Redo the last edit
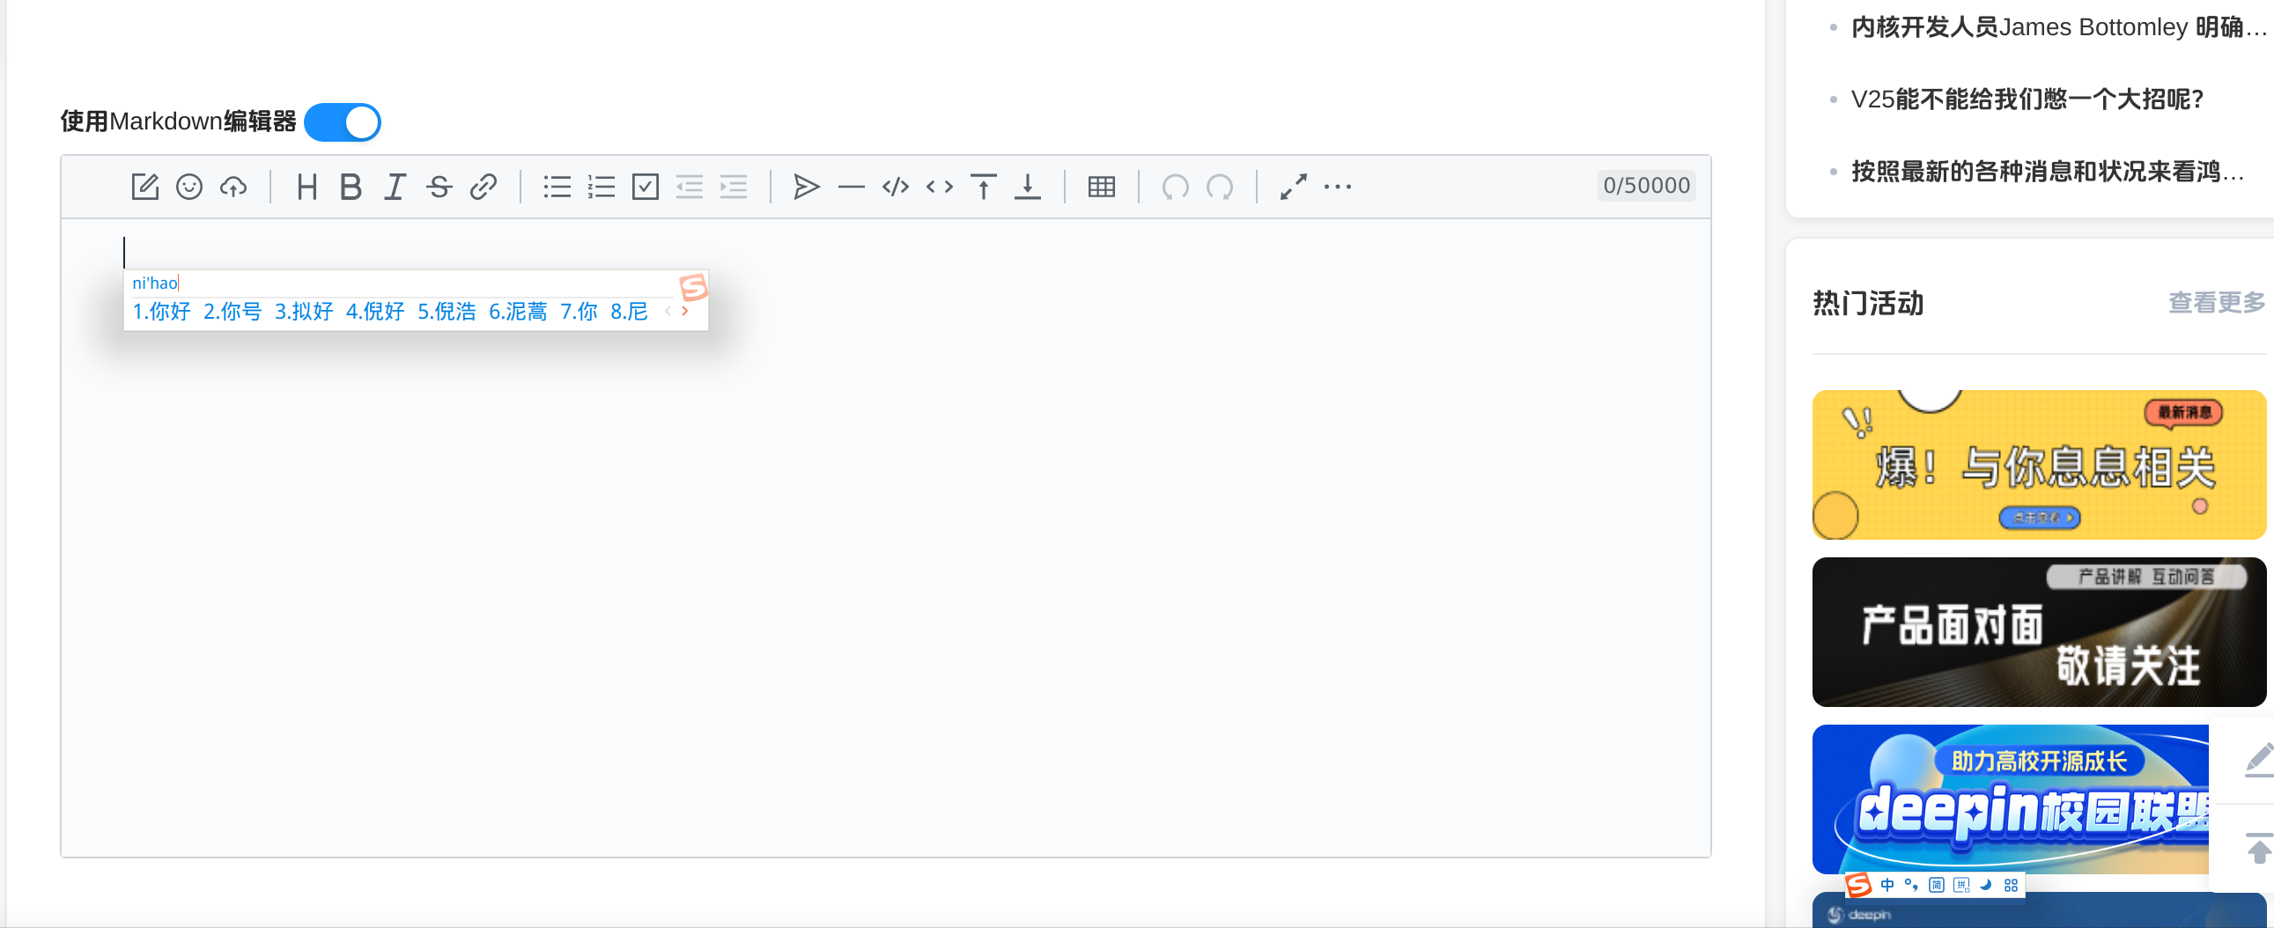The image size is (2274, 928). 1219,186
